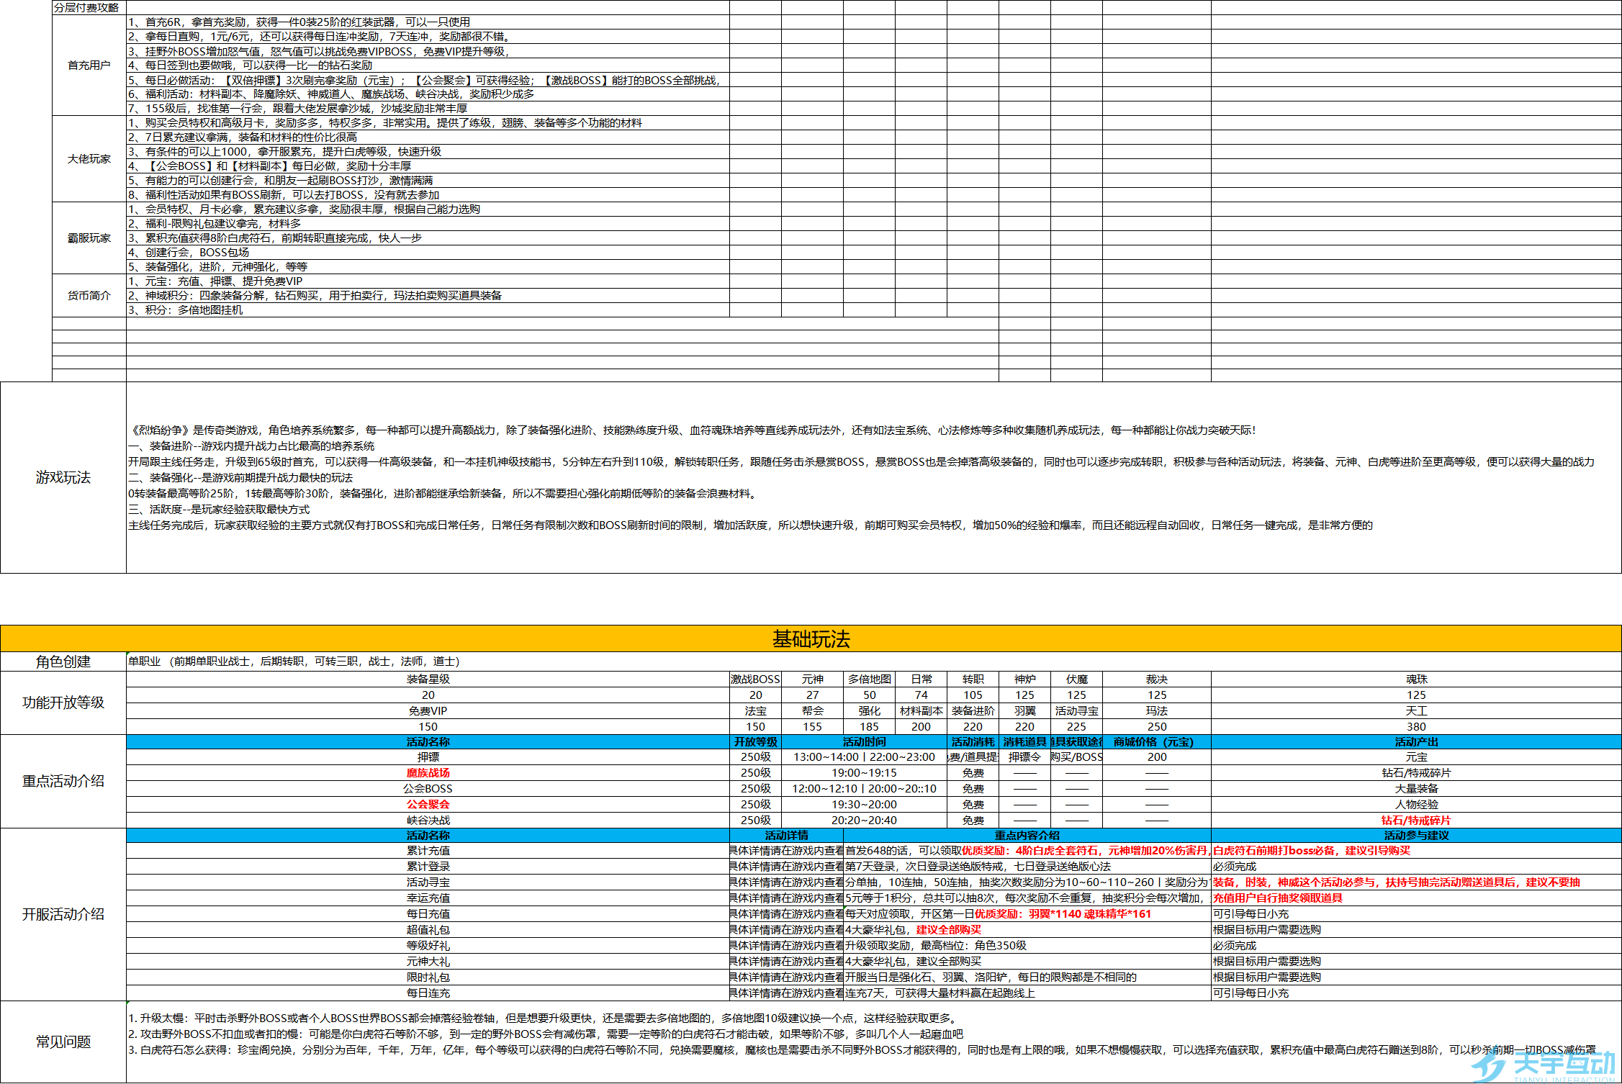The height and width of the screenshot is (1084, 1622).
Task: Click the 幸运充值 activity cell
Action: point(428,898)
